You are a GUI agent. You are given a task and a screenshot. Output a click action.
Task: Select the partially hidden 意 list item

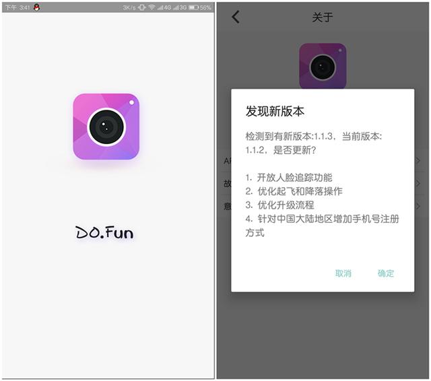tap(323, 206)
